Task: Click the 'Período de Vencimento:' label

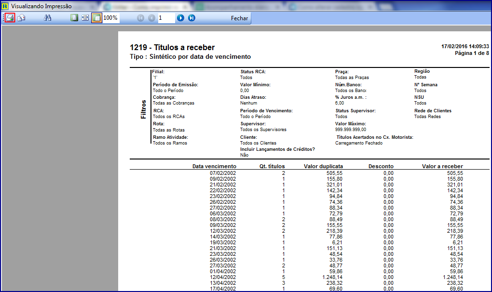Action: pyautogui.click(x=266, y=111)
